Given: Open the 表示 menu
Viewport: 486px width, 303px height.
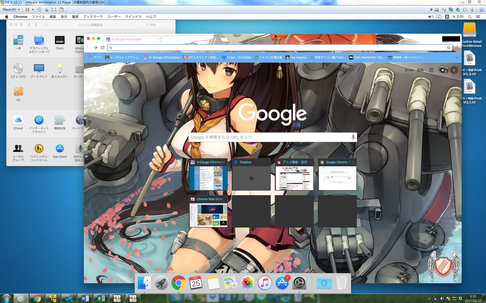Looking at the screenshot, I should pyautogui.click(x=64, y=17).
